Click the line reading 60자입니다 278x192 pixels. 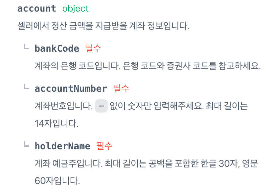pos(57,181)
